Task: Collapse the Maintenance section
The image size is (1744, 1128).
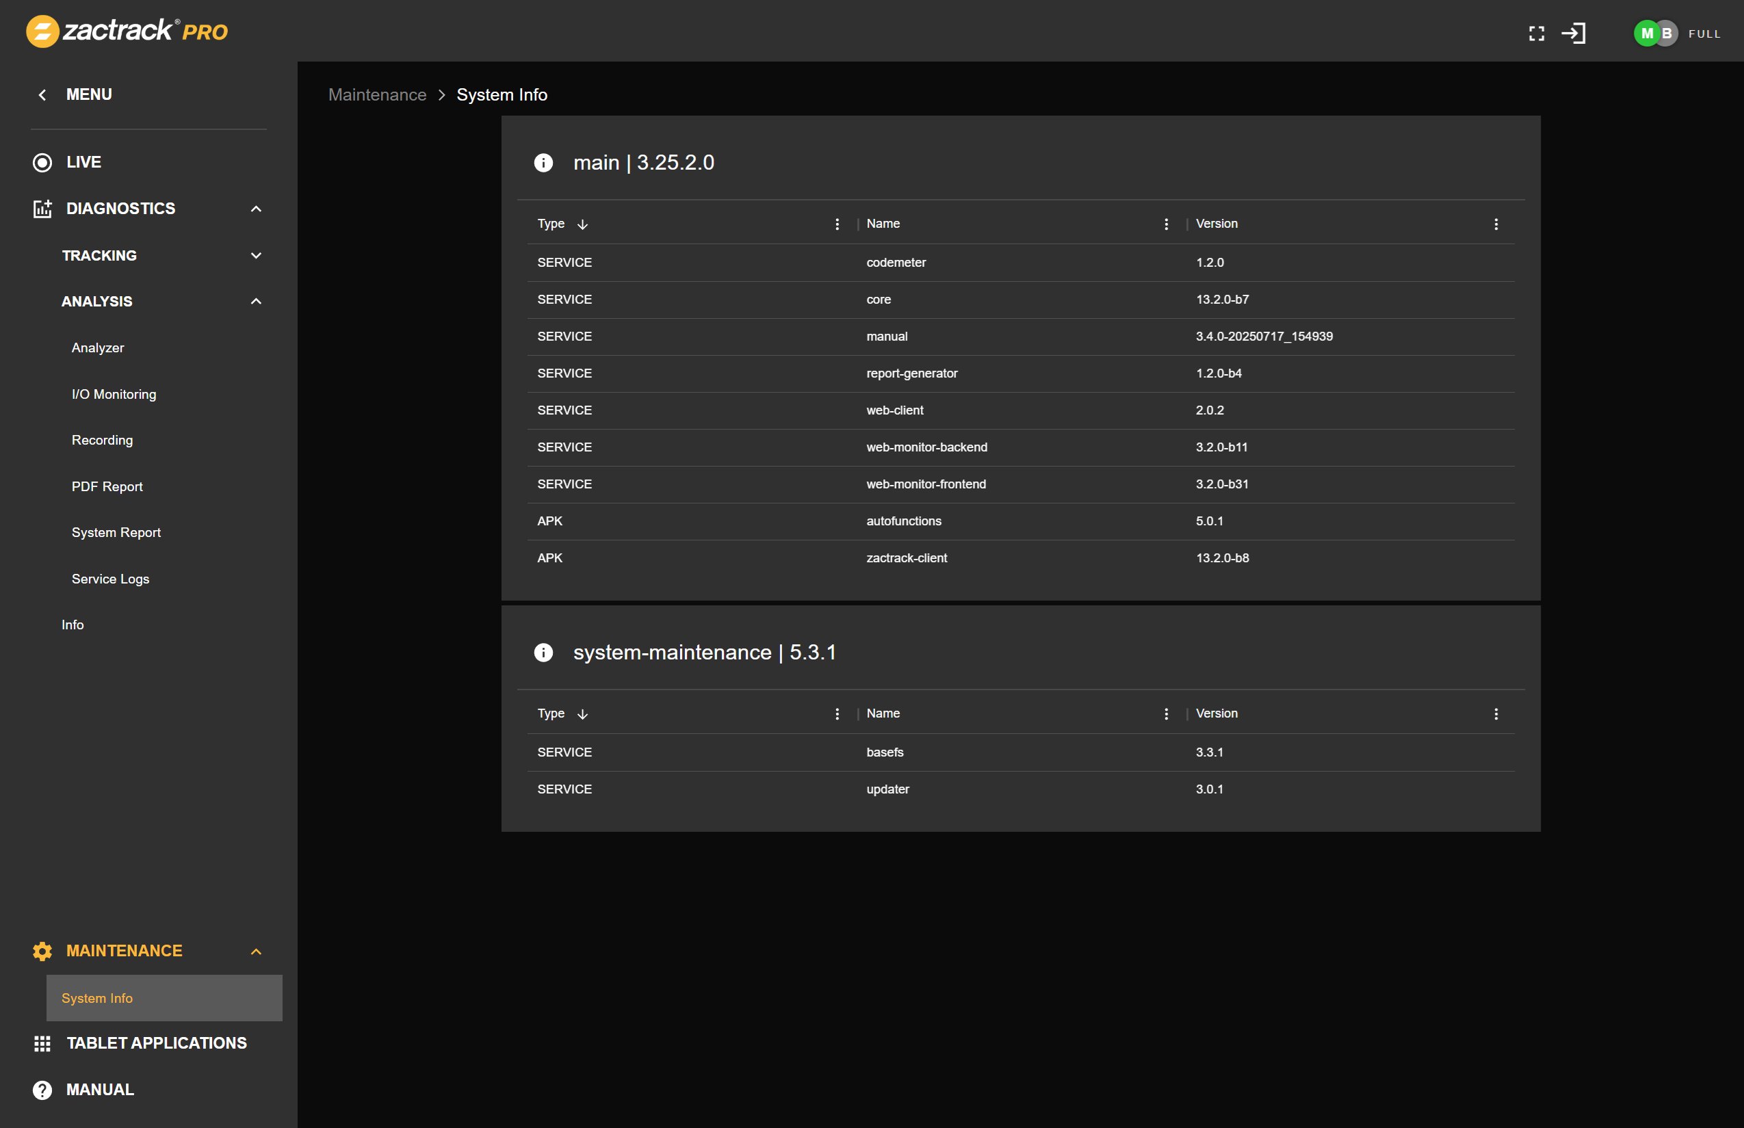Action: click(x=256, y=951)
